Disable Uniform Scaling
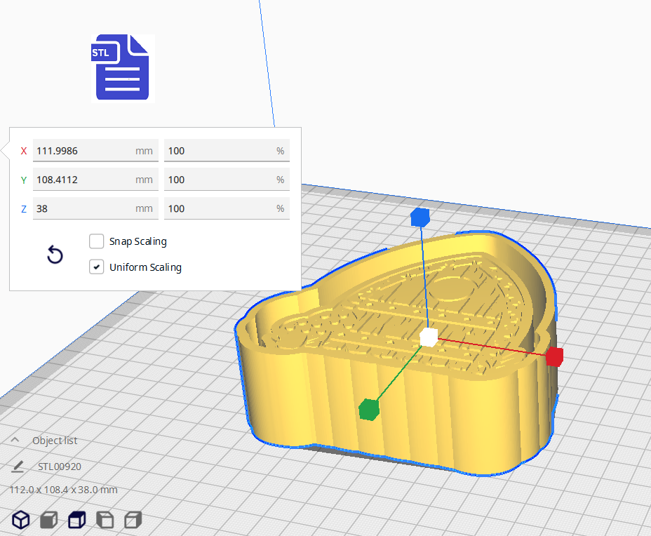The height and width of the screenshot is (536, 651). coord(96,267)
